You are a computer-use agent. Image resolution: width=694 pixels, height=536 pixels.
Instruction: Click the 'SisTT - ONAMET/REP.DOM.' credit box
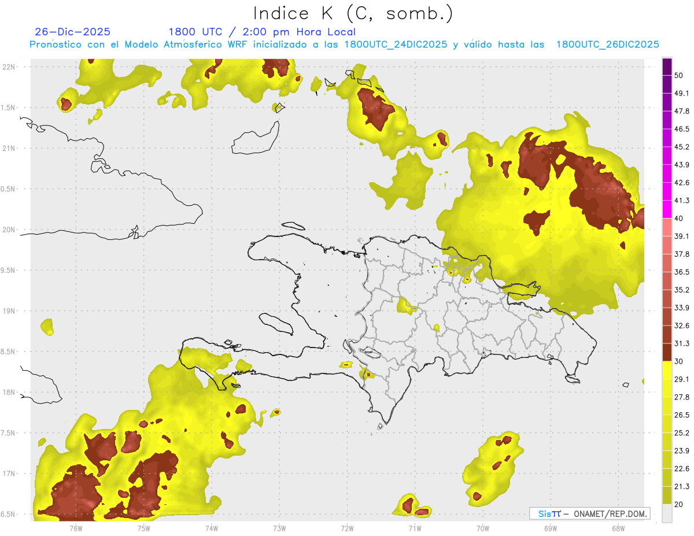[x=589, y=513]
